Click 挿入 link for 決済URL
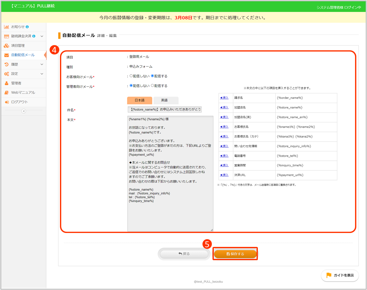 click(224, 175)
